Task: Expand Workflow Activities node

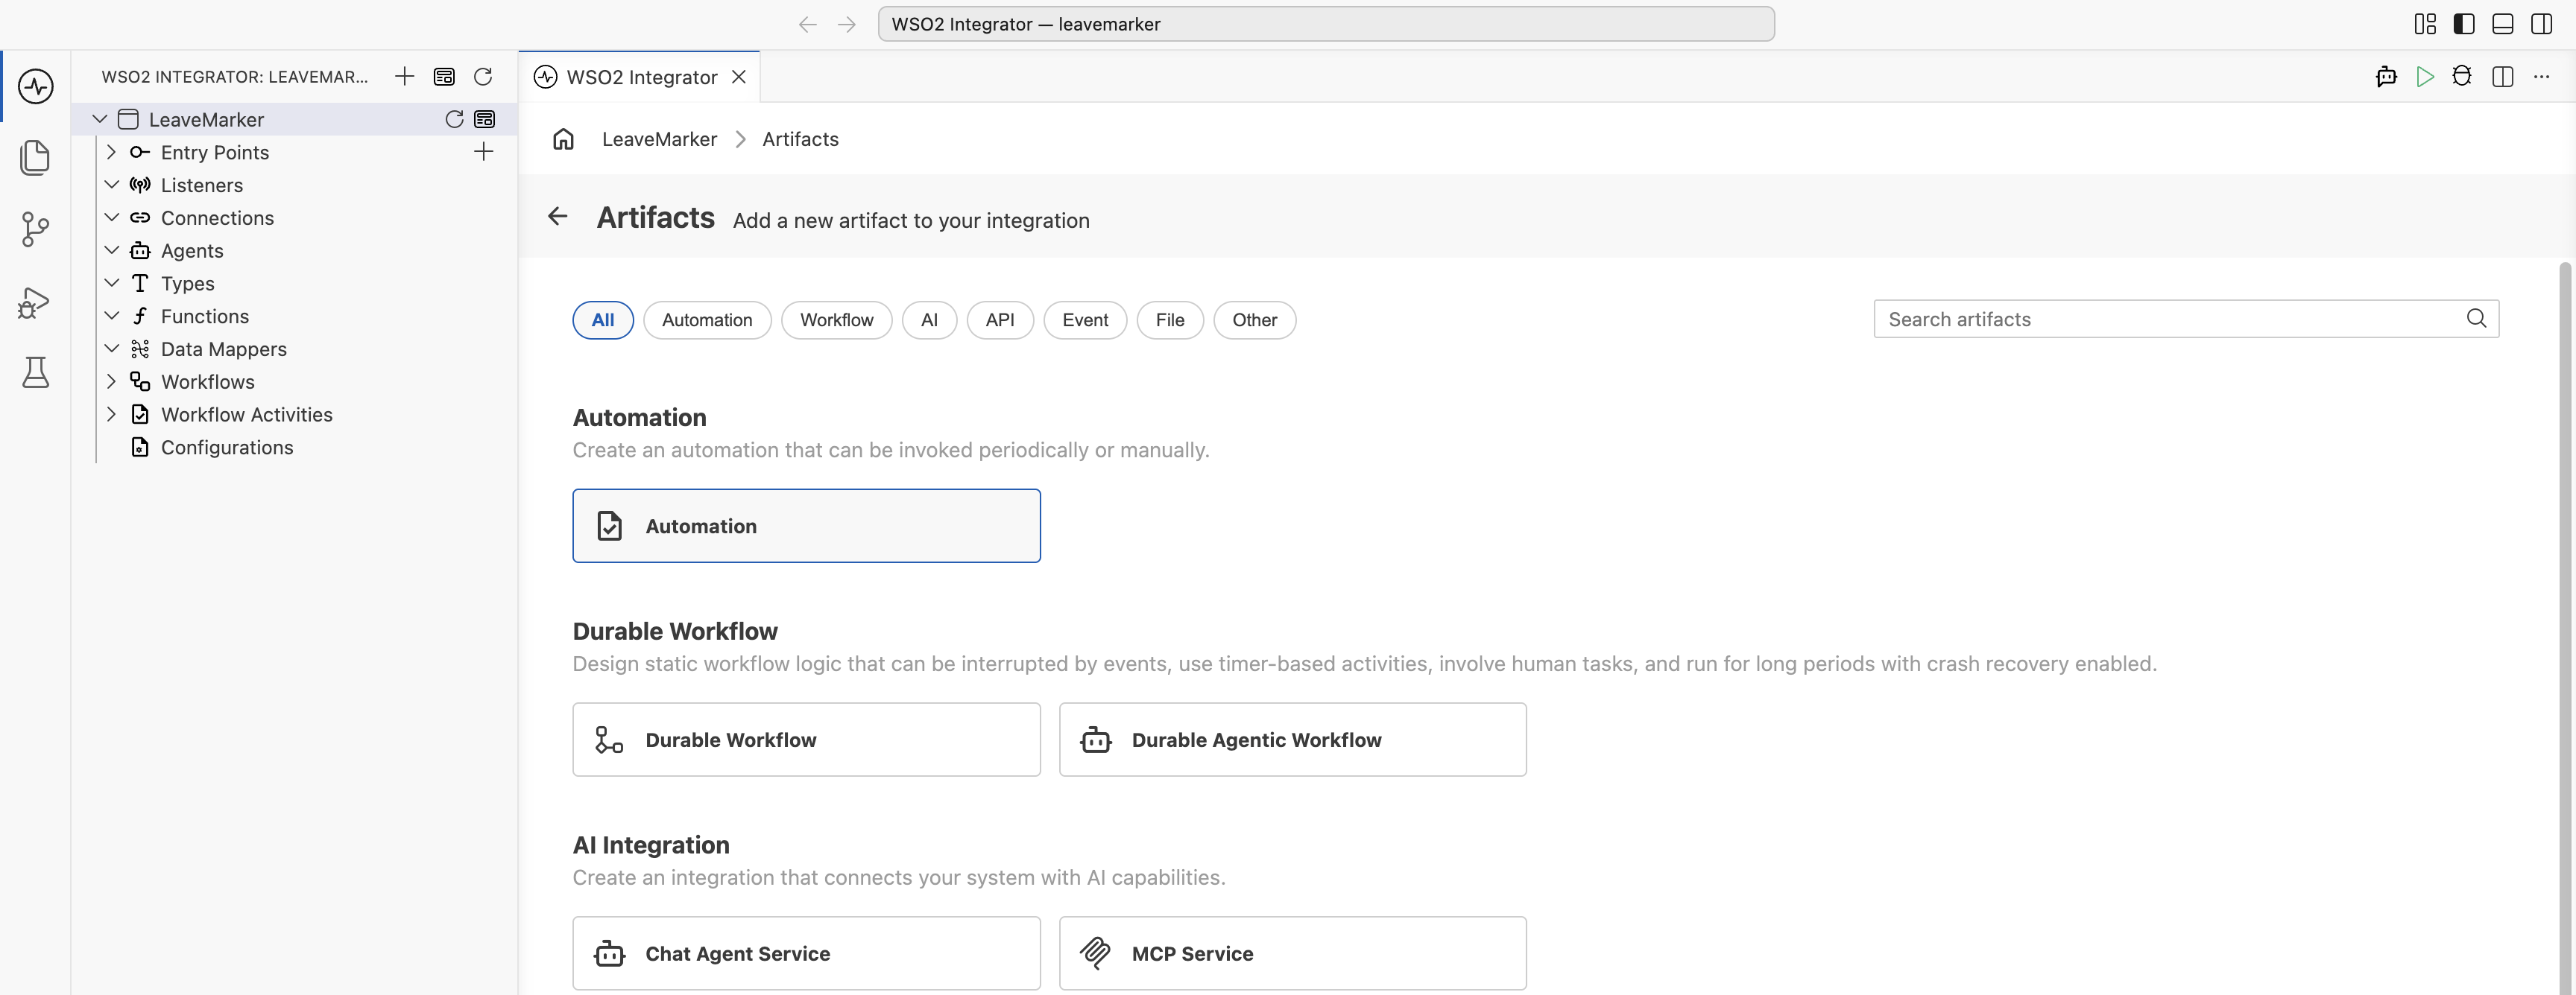Action: tap(112, 415)
